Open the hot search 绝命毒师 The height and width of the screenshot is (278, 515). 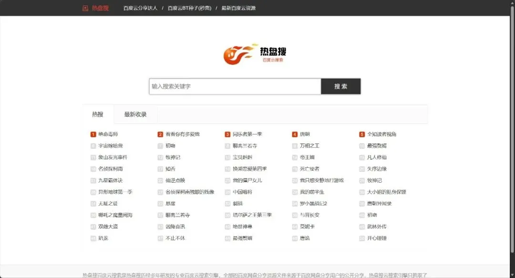108,134
